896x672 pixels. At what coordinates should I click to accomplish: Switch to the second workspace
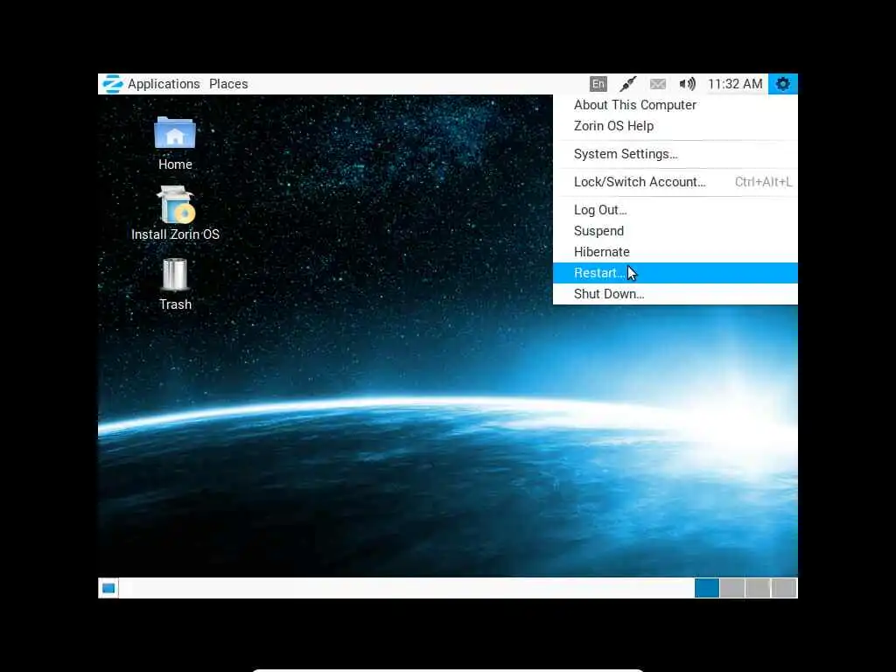click(732, 588)
